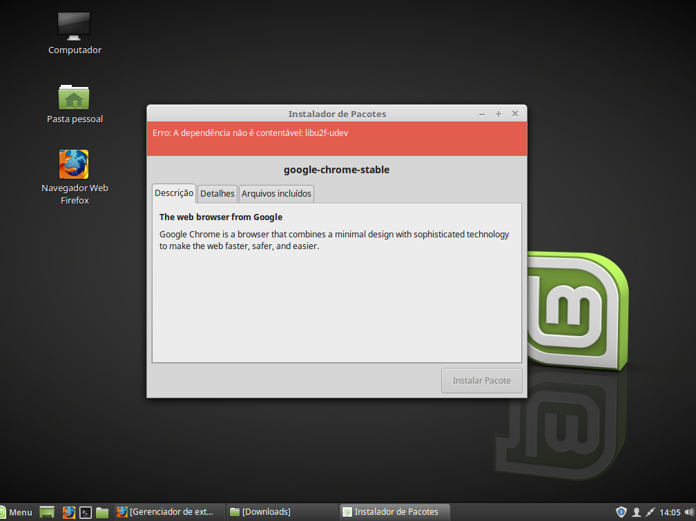Open the Computador desktop icon

74,33
